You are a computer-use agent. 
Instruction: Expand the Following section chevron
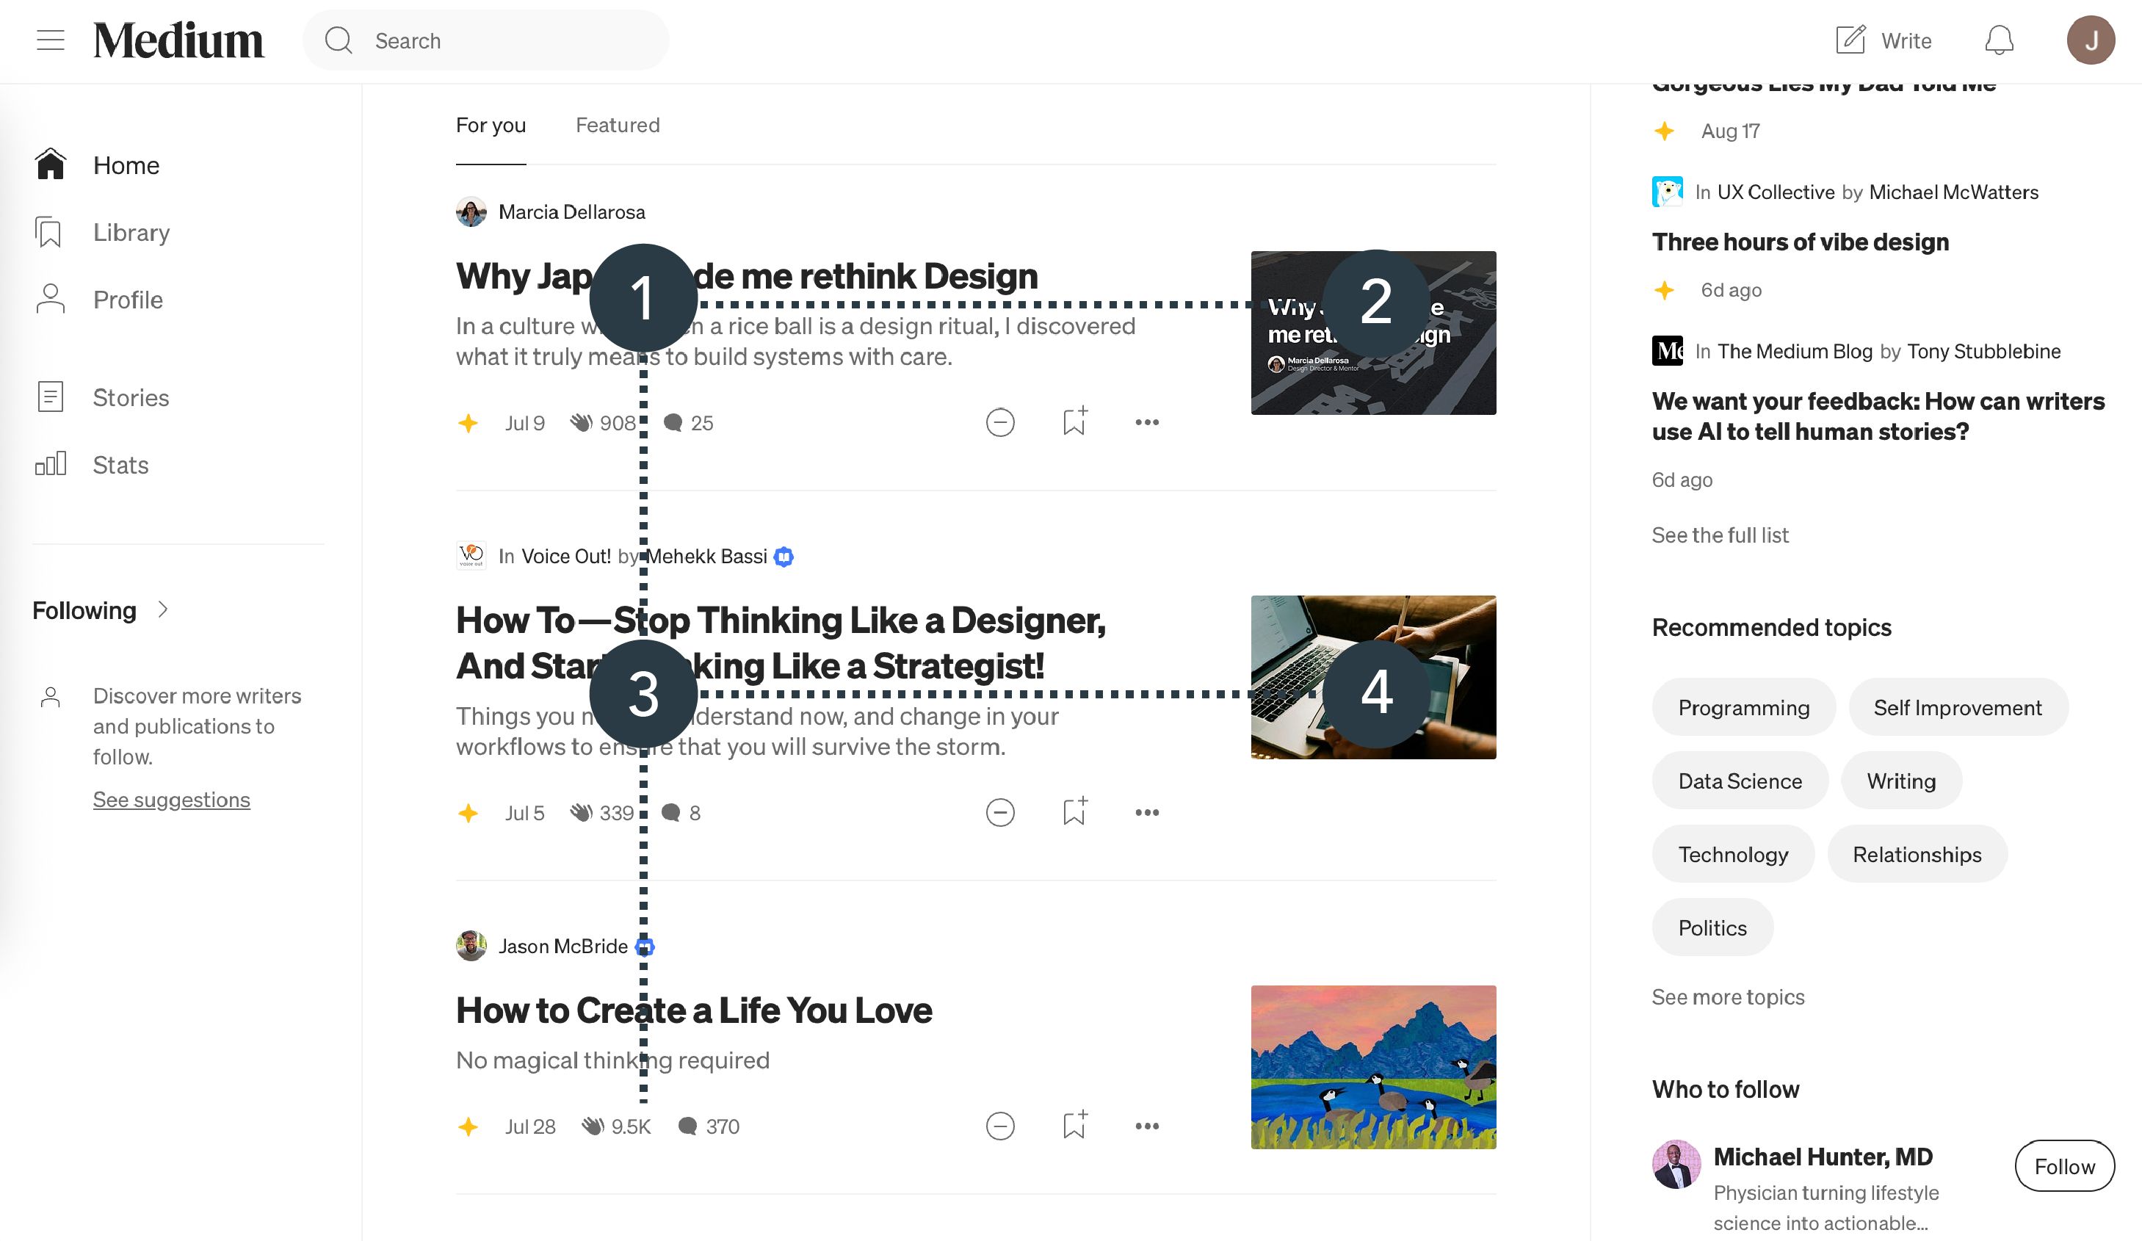tap(163, 609)
